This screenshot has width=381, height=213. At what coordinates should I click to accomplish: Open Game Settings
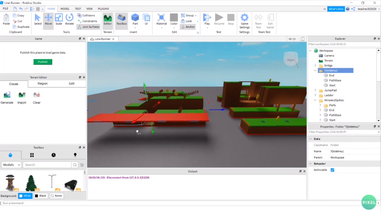pyautogui.click(x=244, y=21)
